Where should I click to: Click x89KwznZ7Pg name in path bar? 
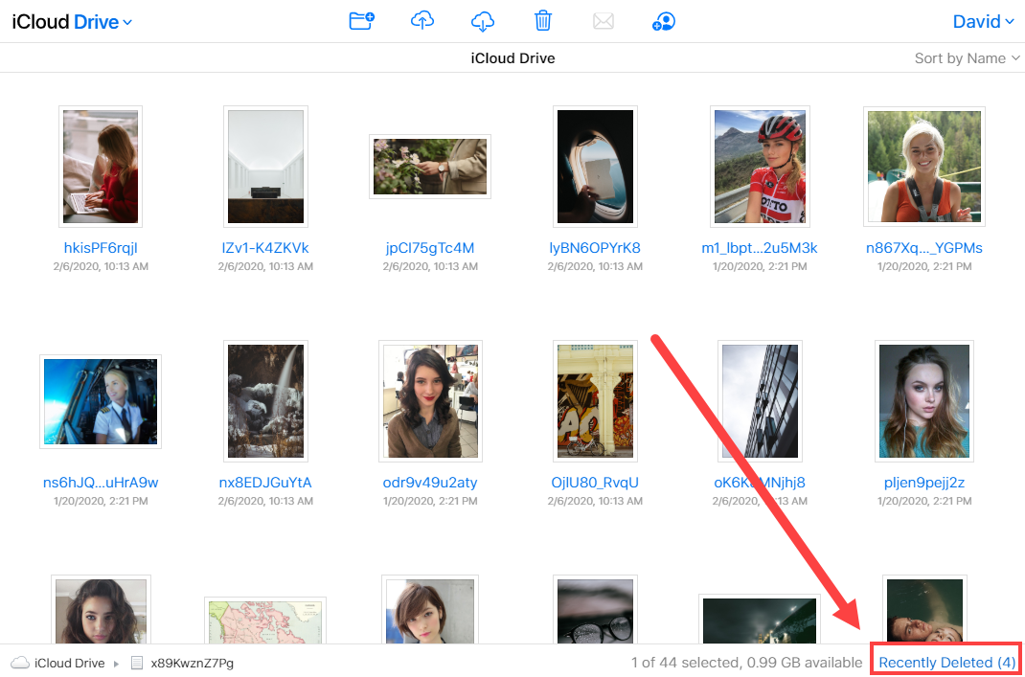pyautogui.click(x=193, y=663)
